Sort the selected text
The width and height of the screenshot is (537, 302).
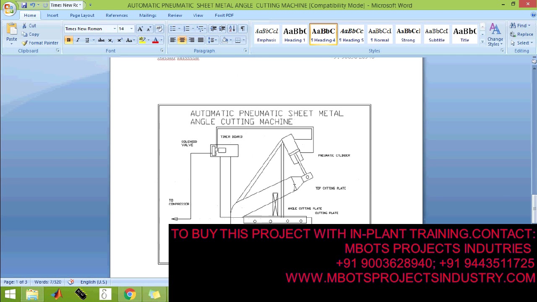[232, 29]
